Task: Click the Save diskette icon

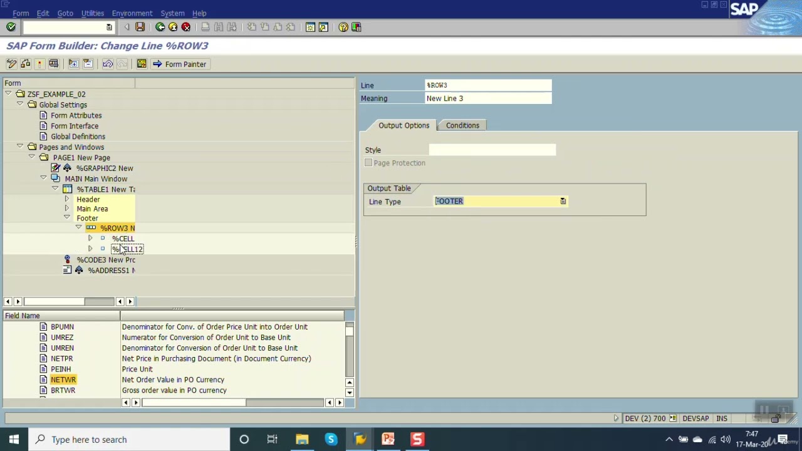Action: click(140, 27)
